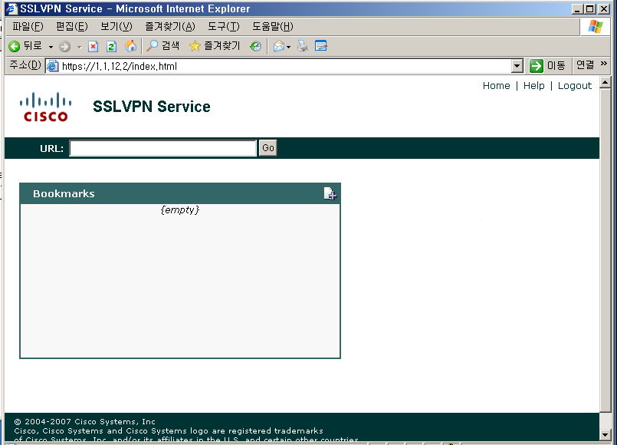This screenshot has height=445, width=617.
Task: Click the scrollbar up arrow
Action: (605, 82)
